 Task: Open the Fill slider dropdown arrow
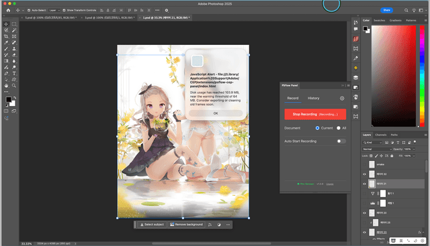tap(414, 156)
